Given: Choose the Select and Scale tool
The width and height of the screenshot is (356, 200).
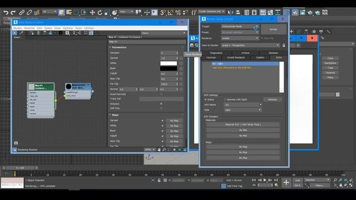Looking at the screenshot, I should coord(107,12).
